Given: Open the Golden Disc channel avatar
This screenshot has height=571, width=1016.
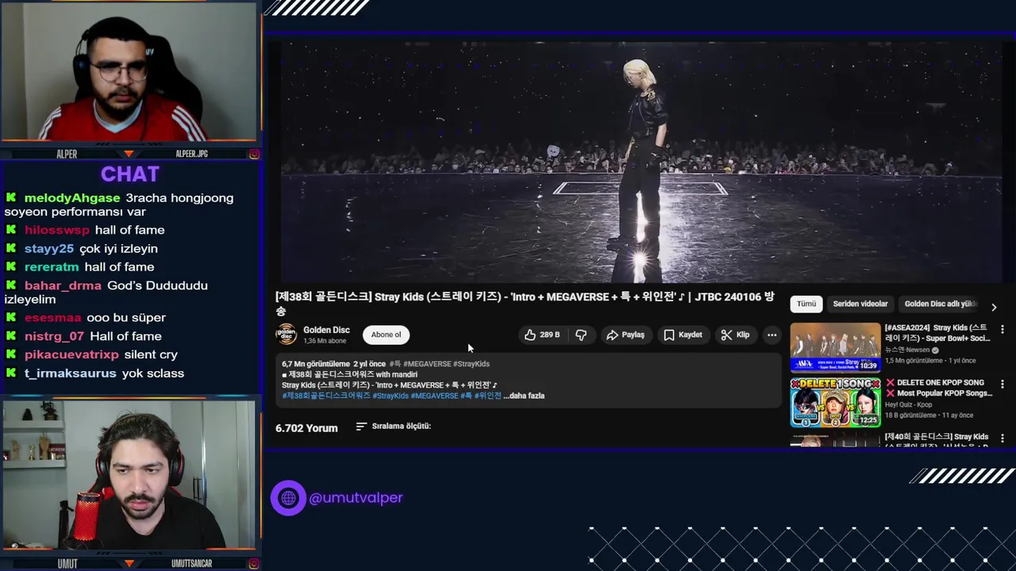Looking at the screenshot, I should click(286, 335).
